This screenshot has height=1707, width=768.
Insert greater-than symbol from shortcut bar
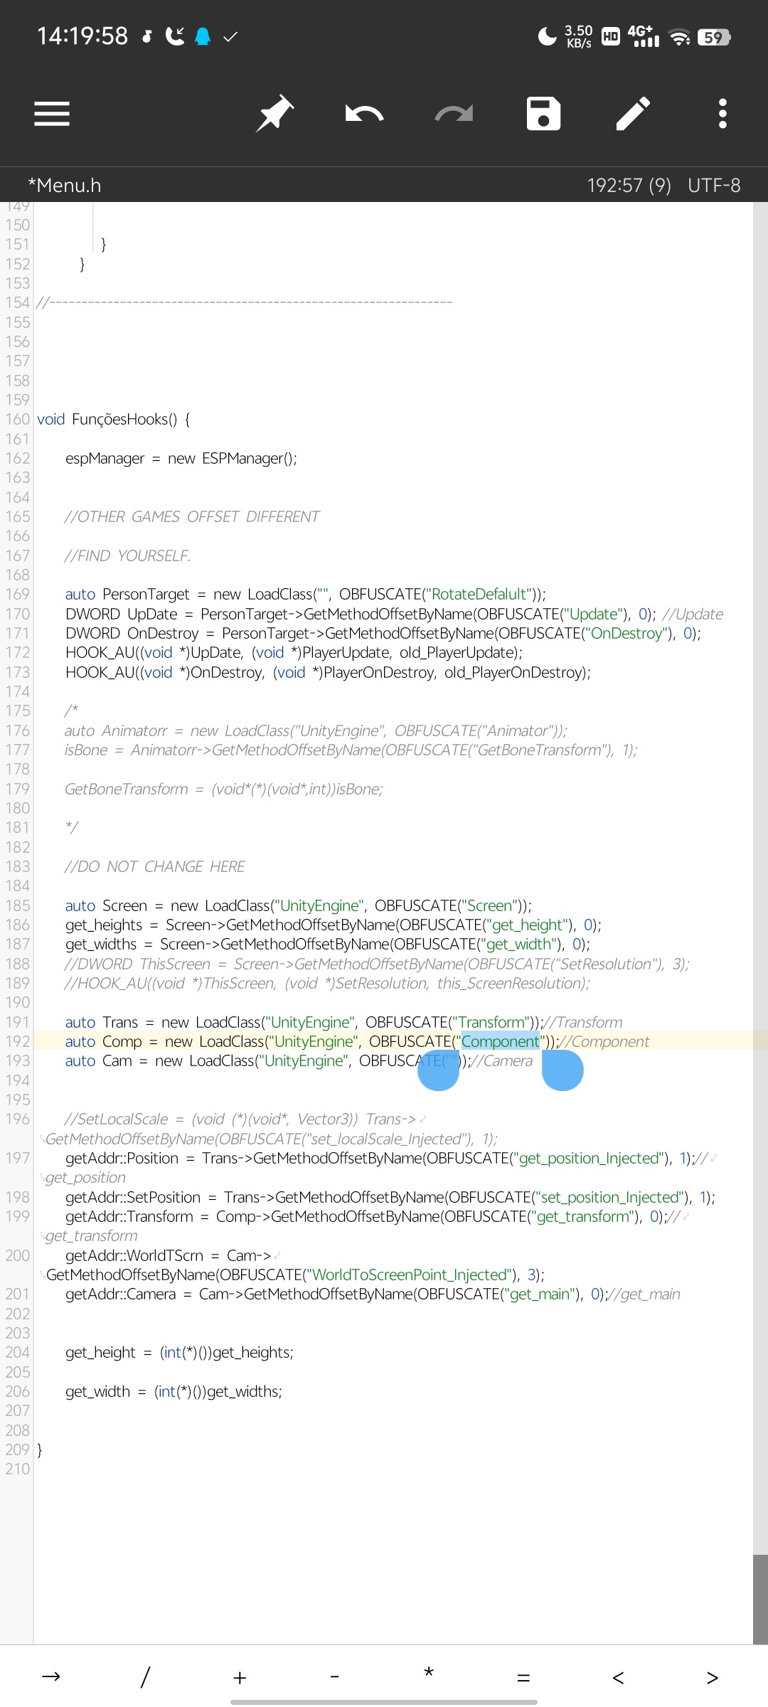(712, 1677)
